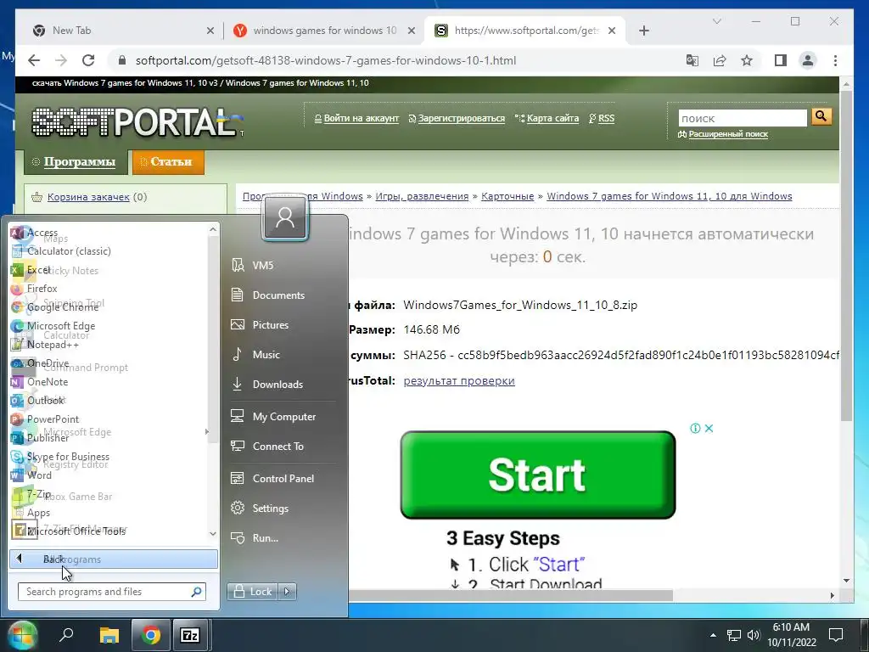869x652 pixels.
Task: Reload the softportal page
Action: (x=88, y=60)
